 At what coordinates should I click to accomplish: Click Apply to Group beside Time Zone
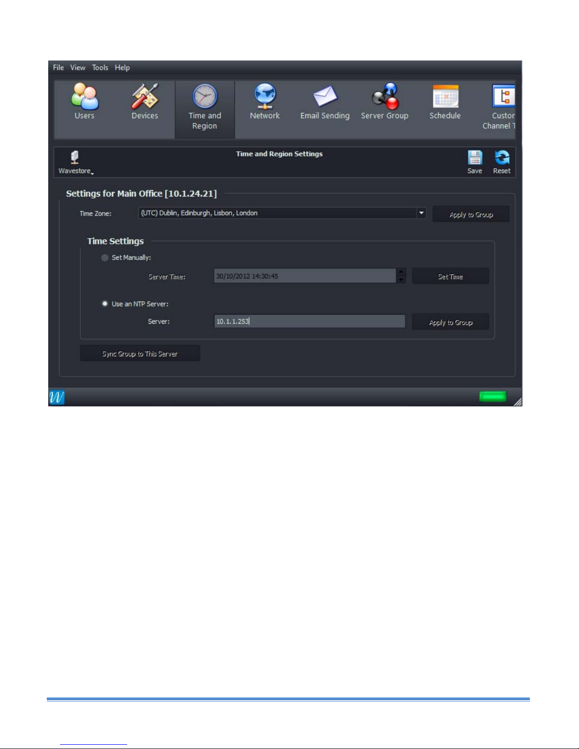tap(471, 214)
